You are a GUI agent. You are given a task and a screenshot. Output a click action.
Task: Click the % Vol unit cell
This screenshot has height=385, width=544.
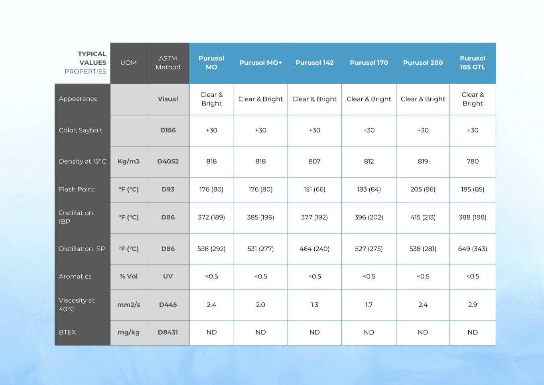coord(128,276)
